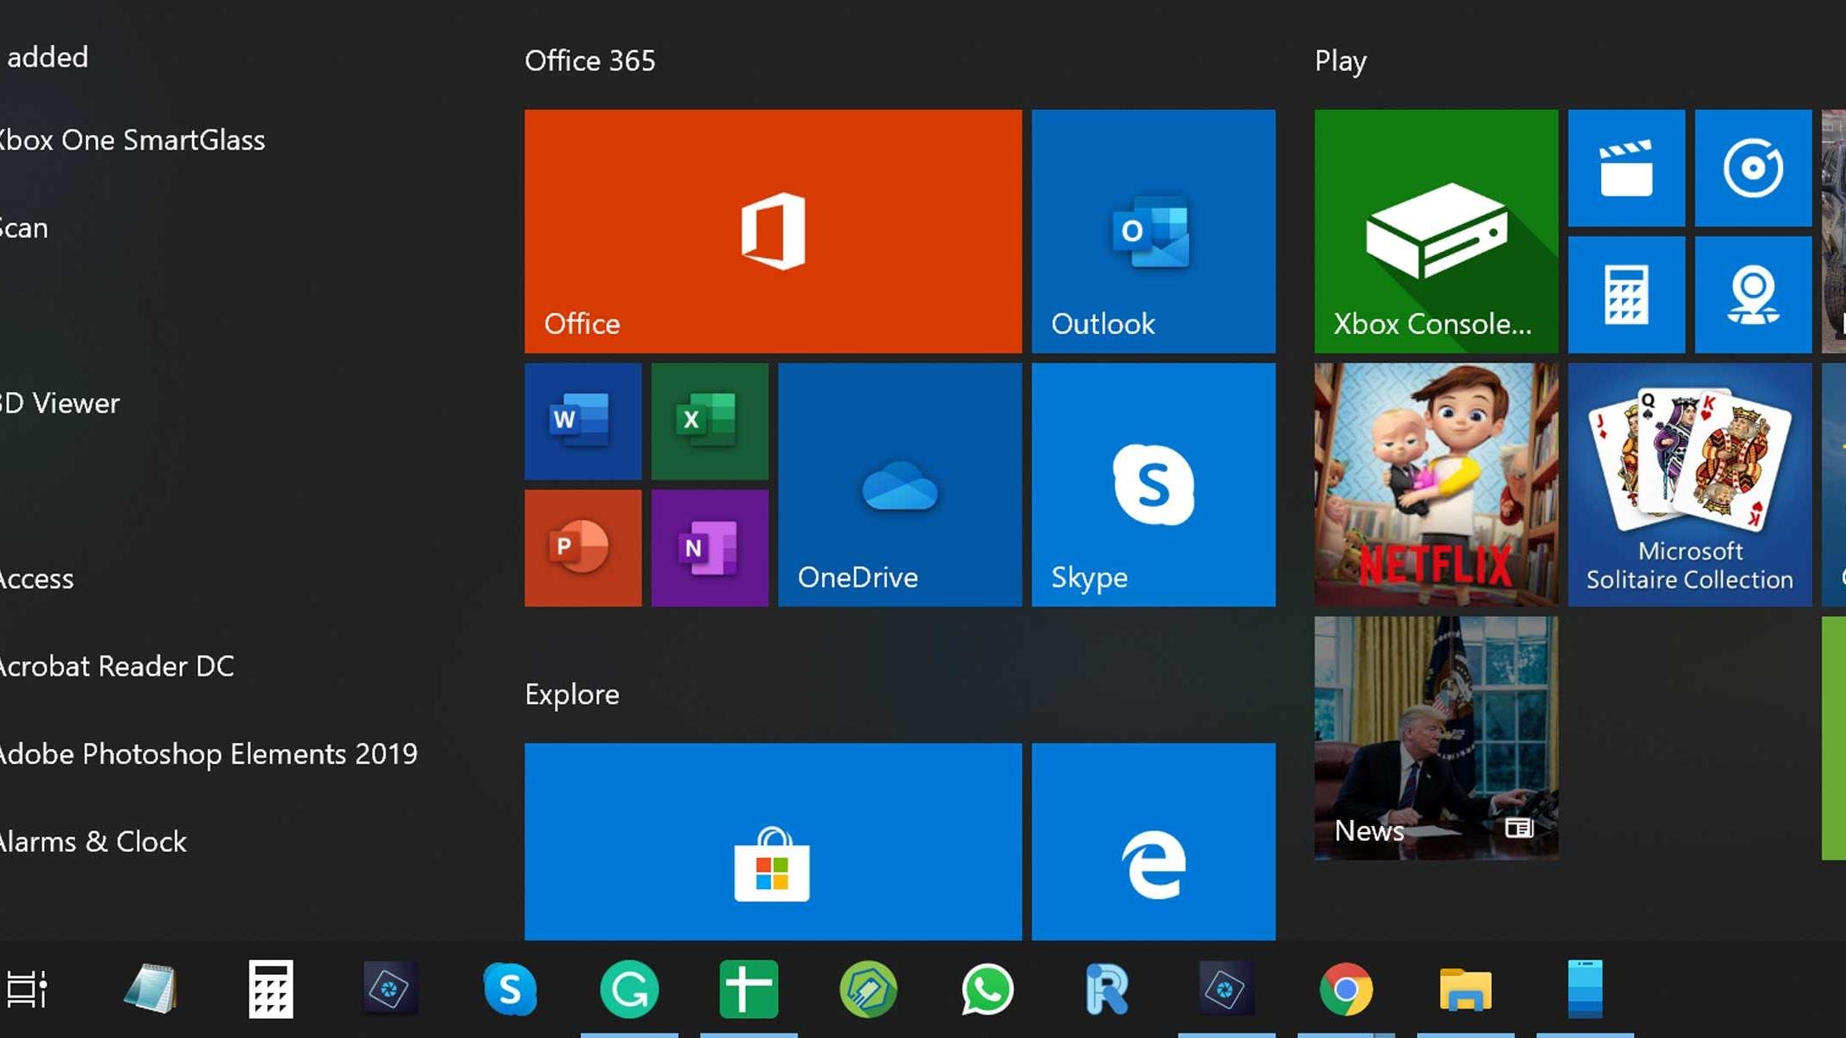Open the blue phone app on taskbar
This screenshot has height=1038, width=1846.
tap(1586, 989)
